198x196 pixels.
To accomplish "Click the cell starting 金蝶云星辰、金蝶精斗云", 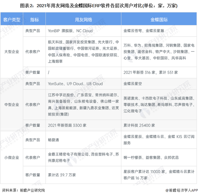I will tap(159, 140).
